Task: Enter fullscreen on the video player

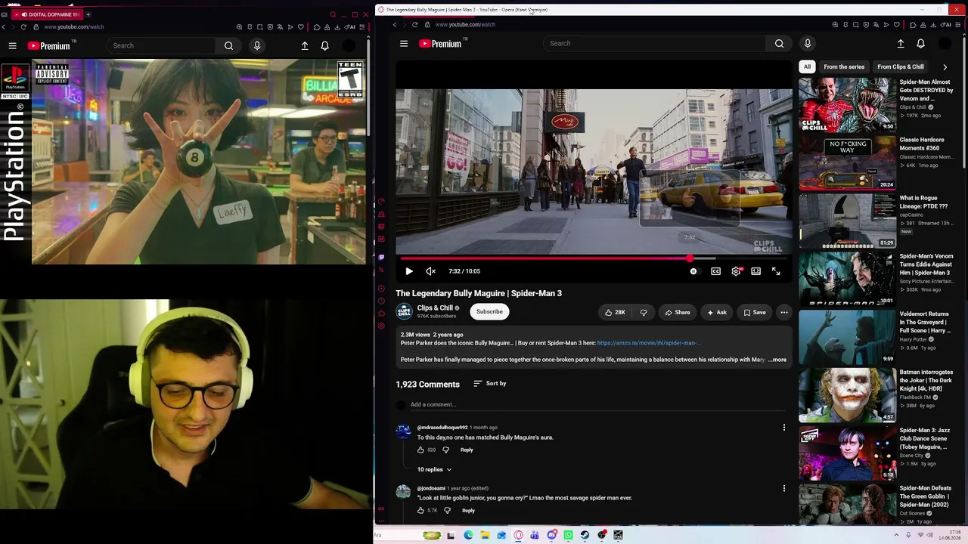Action: tap(776, 271)
